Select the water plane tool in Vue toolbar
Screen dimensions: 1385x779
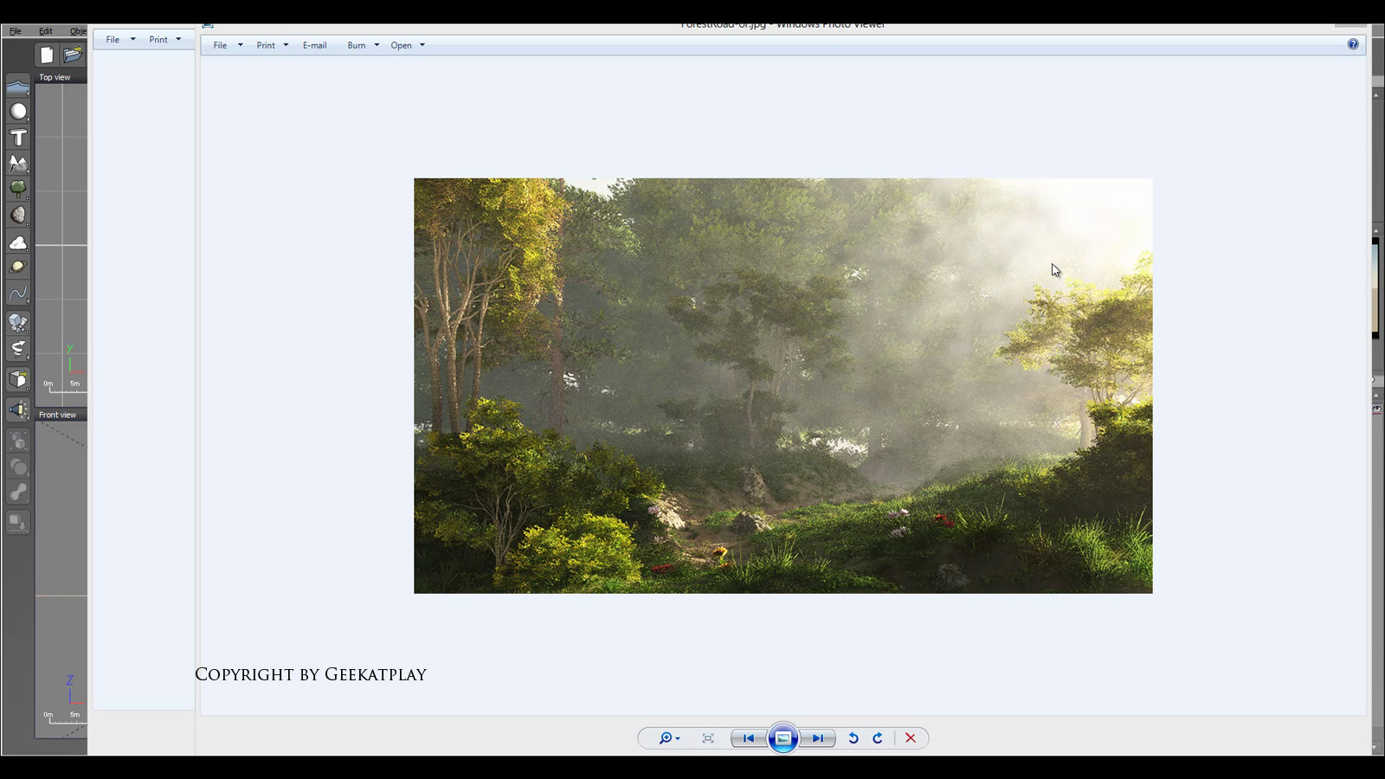(18, 87)
